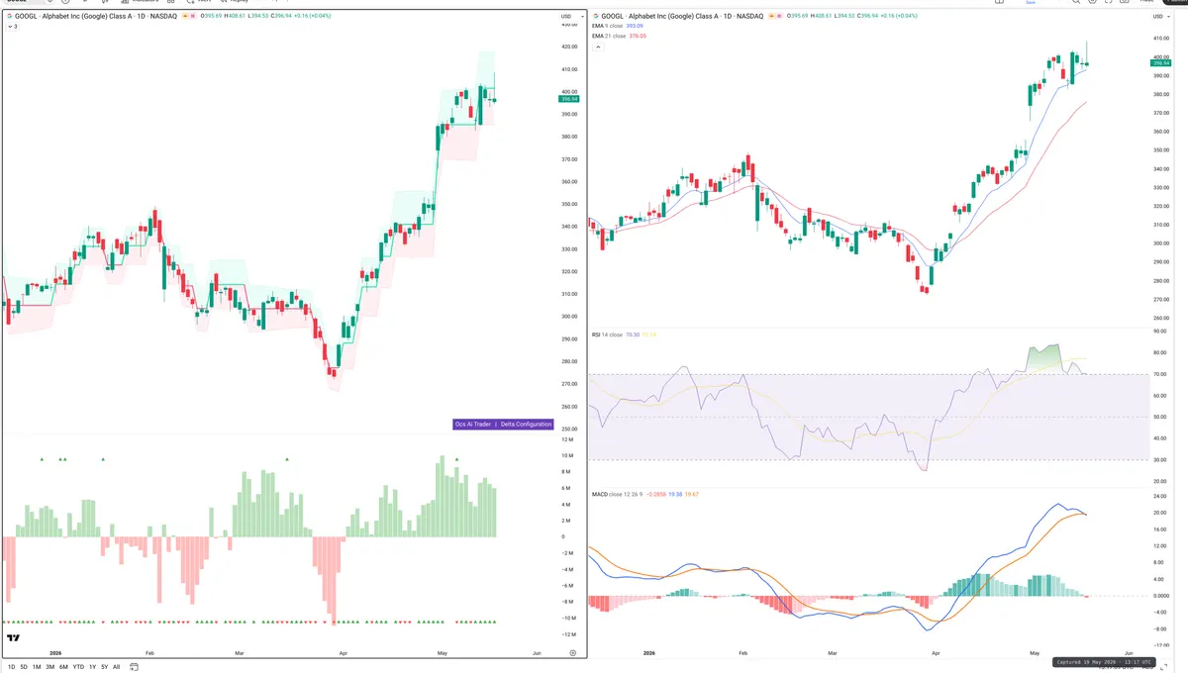Click Google favicon beside right chart title
The width and height of the screenshot is (1188, 673).
(x=595, y=17)
